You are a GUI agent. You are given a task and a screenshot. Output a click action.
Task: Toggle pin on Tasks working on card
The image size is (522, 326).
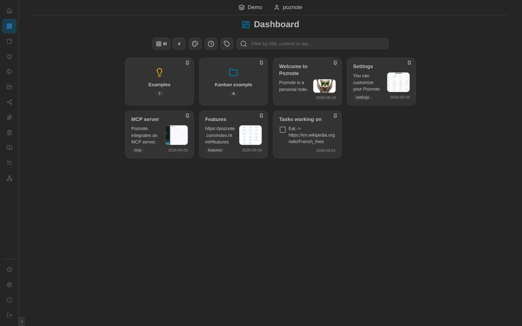click(335, 116)
